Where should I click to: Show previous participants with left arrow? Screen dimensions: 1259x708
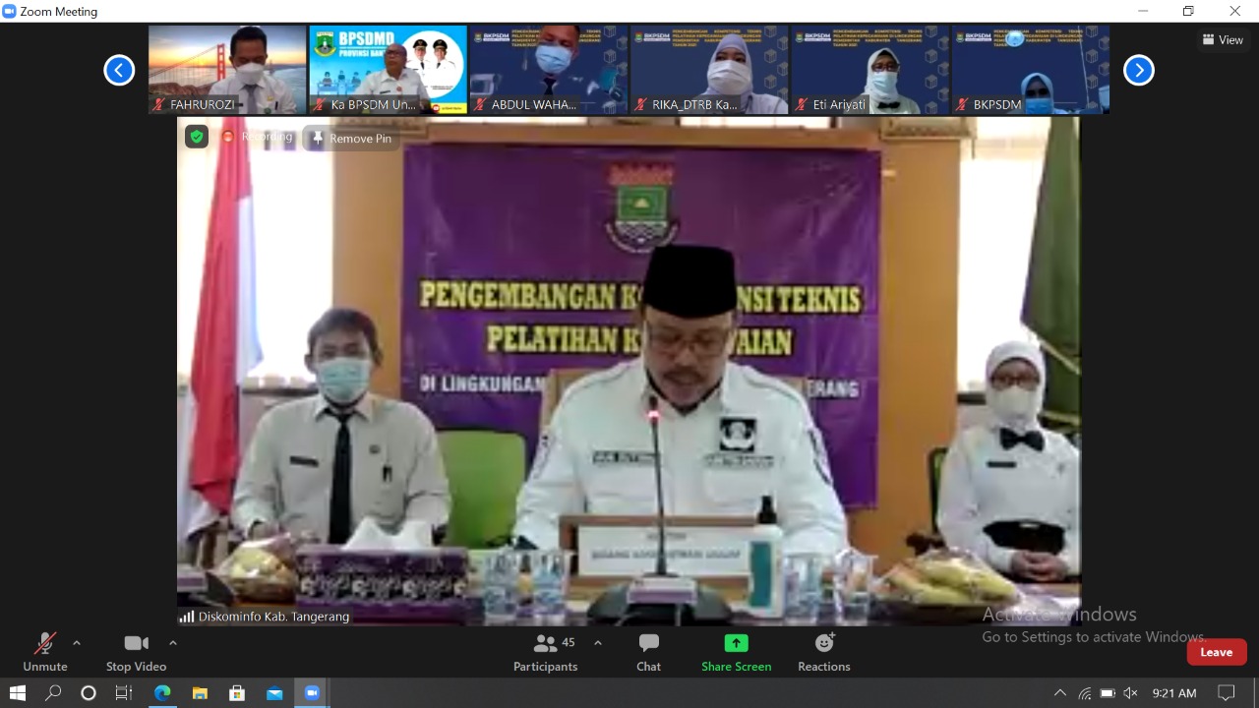[x=119, y=70]
